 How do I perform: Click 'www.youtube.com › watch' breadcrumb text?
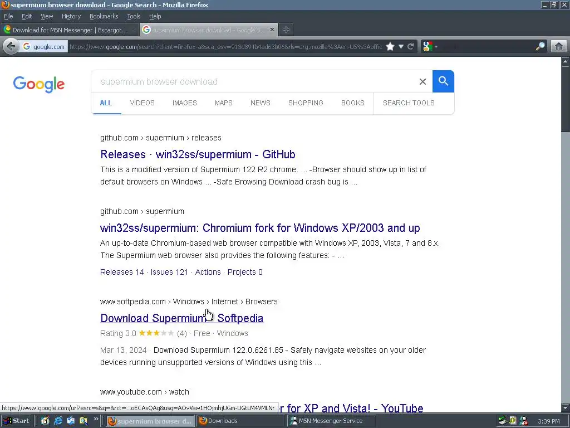tap(145, 392)
